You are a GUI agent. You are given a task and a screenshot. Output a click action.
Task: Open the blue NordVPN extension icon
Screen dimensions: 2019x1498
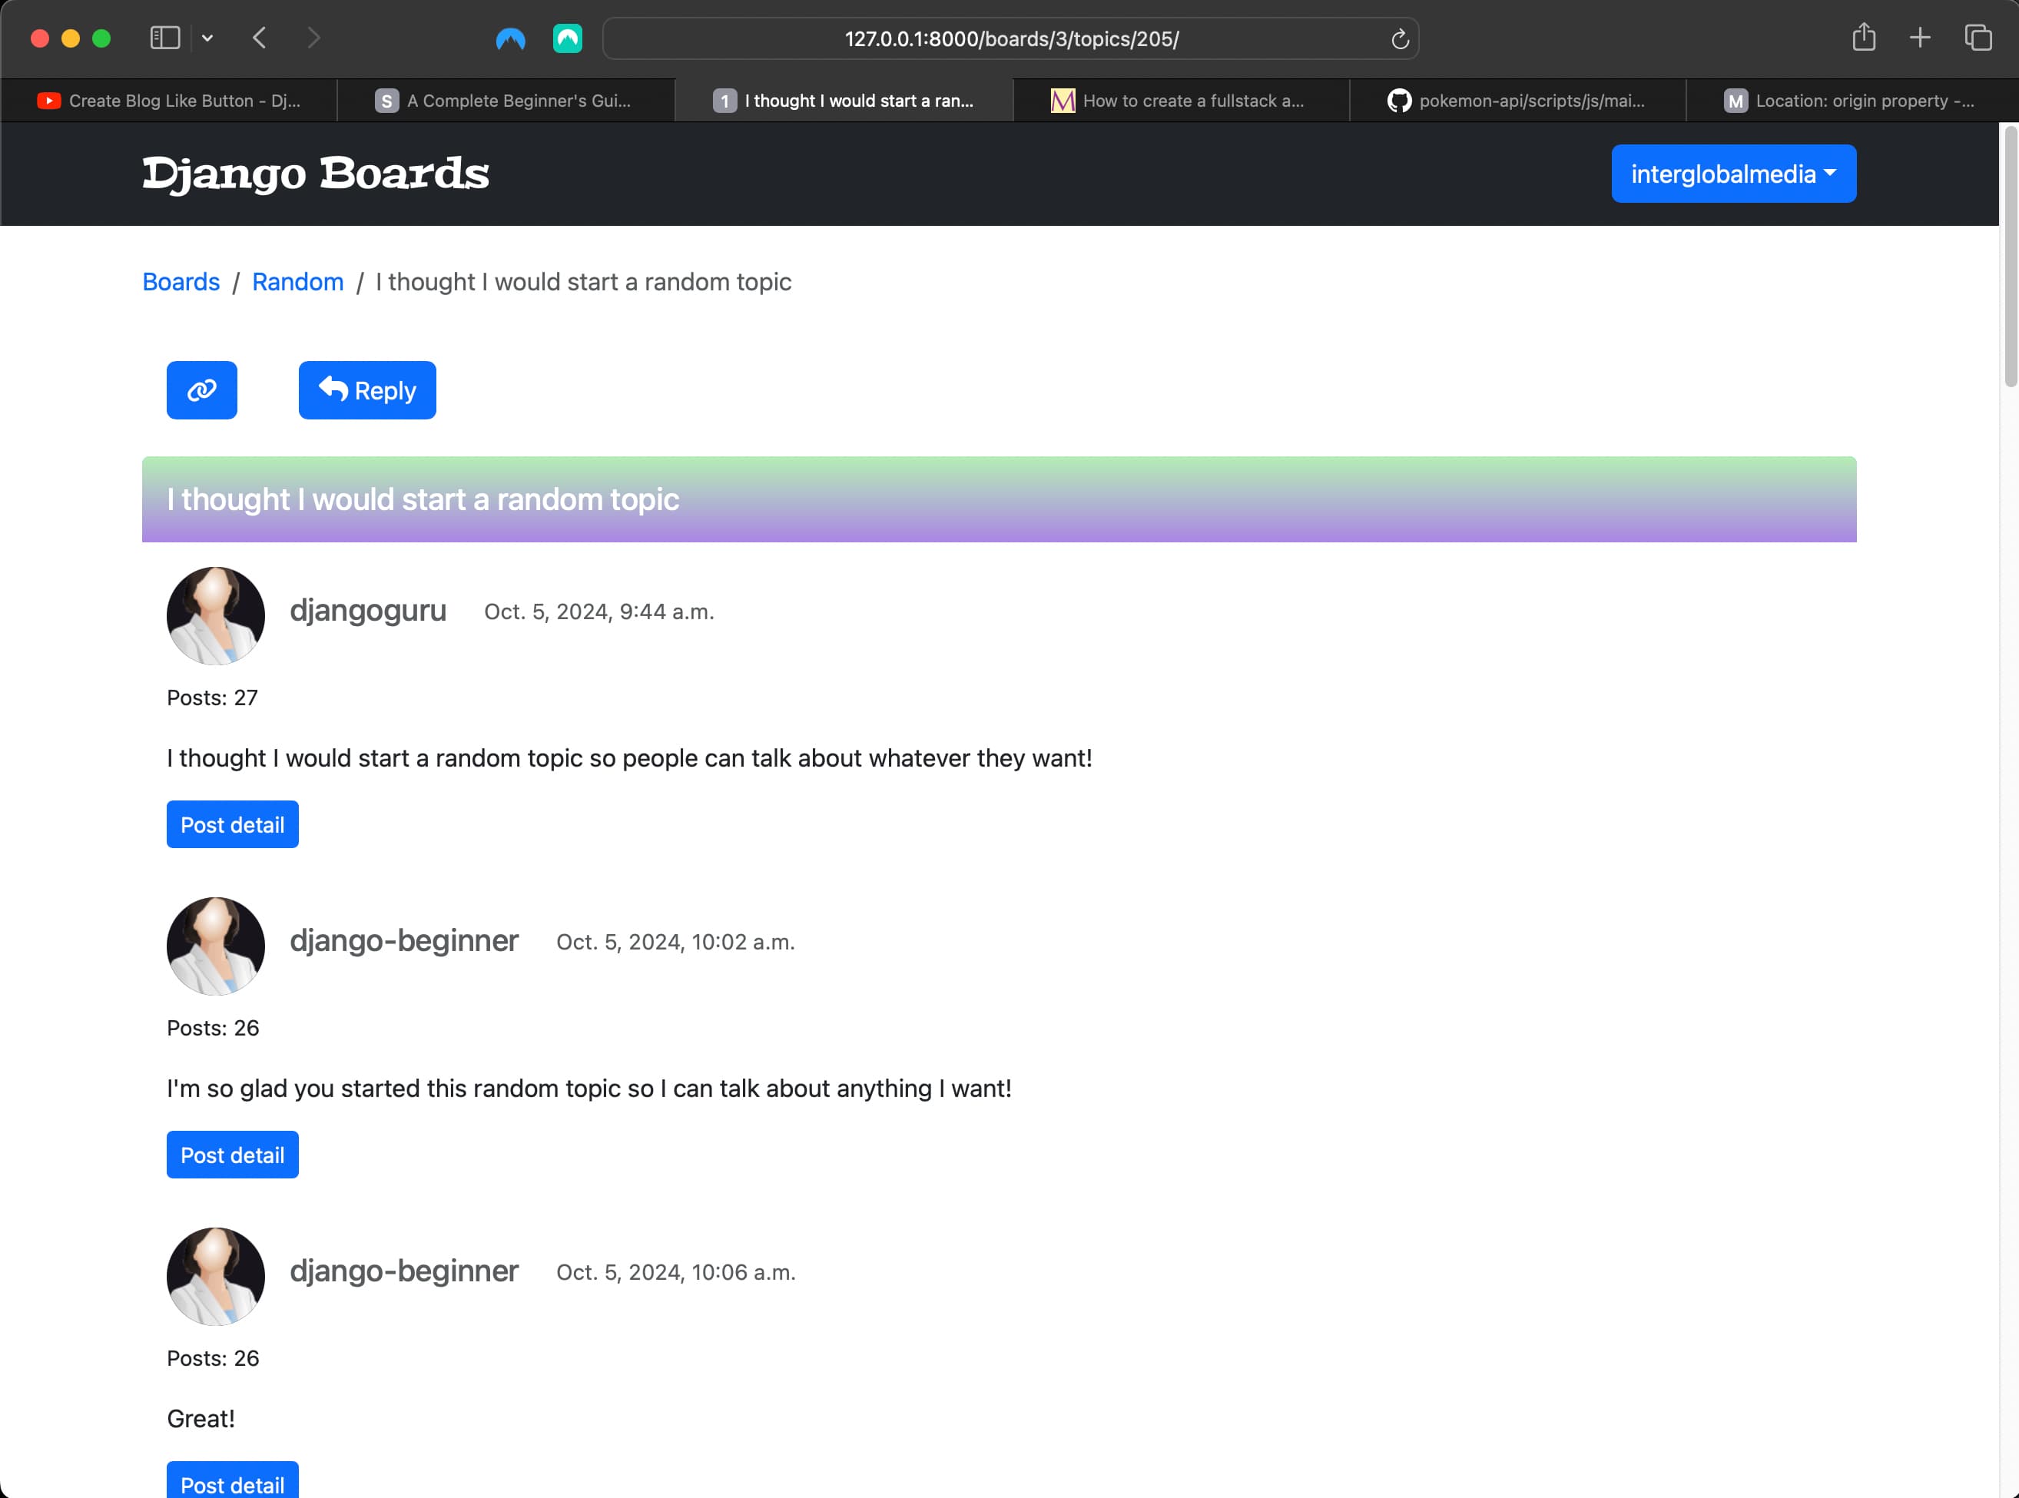510,38
